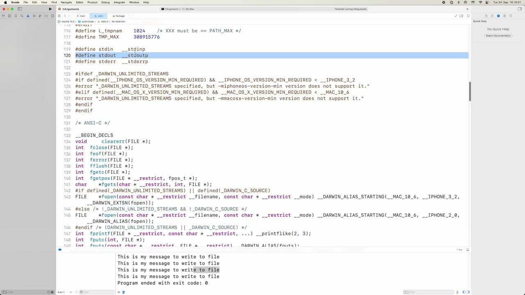525x295 pixels.
Task: Go back with the left chevron
Action: (x=64, y=16)
